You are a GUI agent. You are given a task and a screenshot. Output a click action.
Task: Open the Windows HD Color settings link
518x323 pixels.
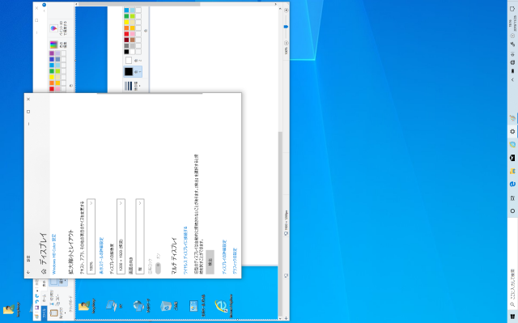click(54, 254)
